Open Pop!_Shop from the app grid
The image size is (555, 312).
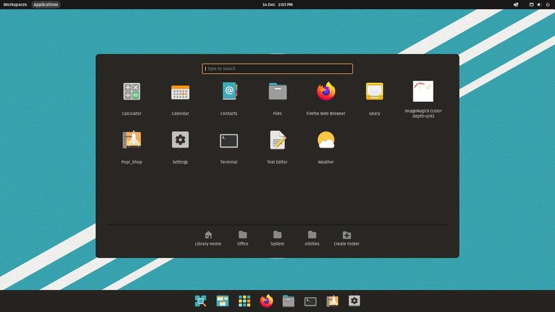132,140
